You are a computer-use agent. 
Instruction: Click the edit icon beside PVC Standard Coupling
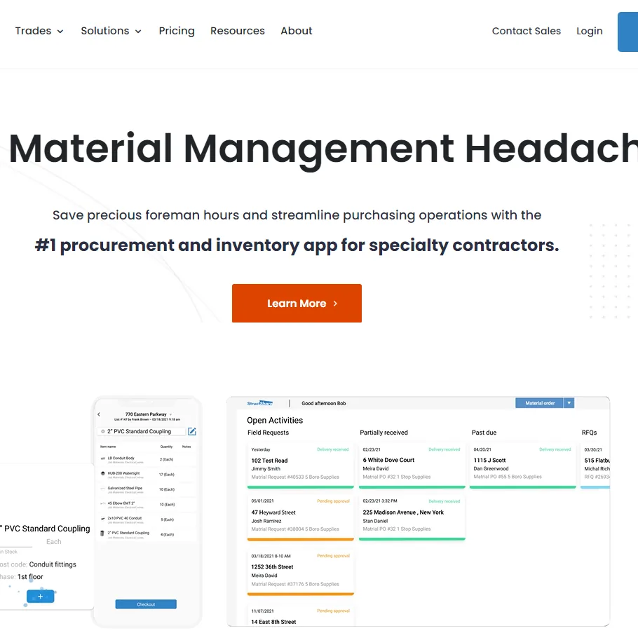[x=192, y=431]
